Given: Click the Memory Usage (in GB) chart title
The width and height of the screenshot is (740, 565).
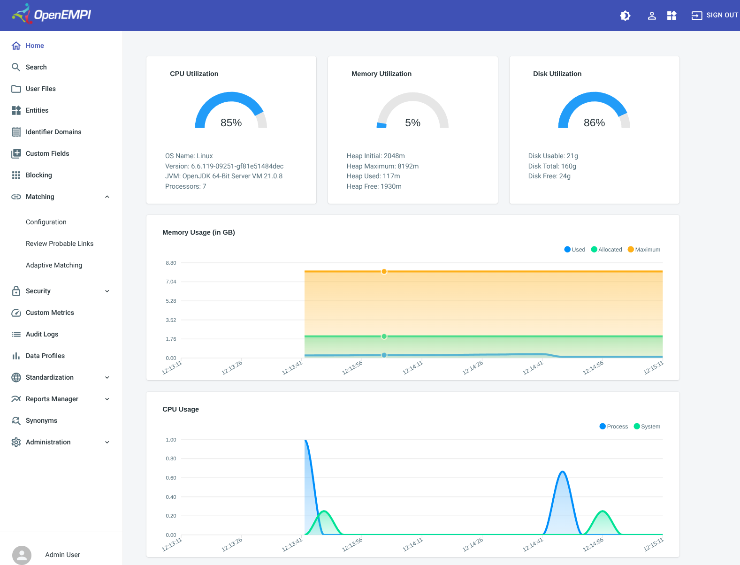Looking at the screenshot, I should coord(198,232).
